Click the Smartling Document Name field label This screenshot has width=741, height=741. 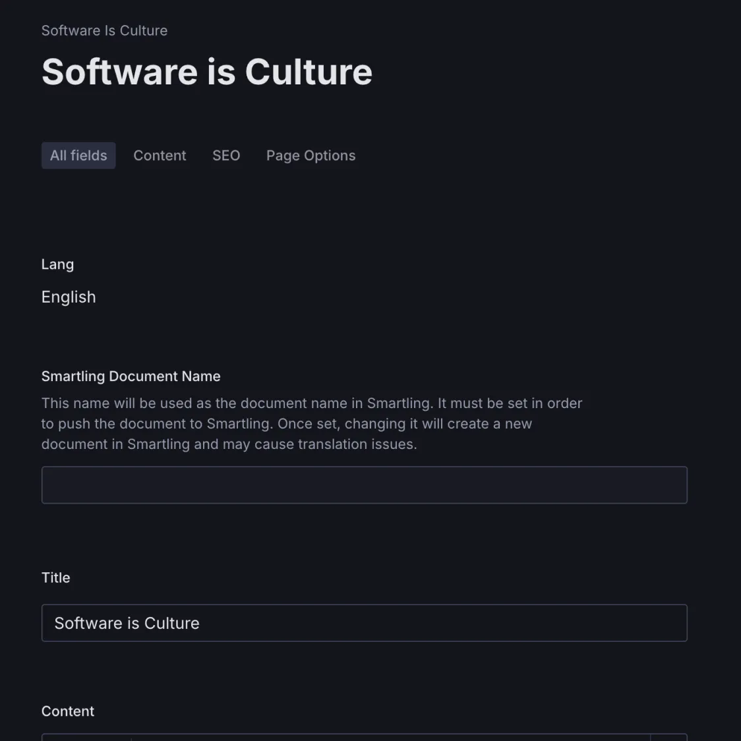[x=131, y=376]
